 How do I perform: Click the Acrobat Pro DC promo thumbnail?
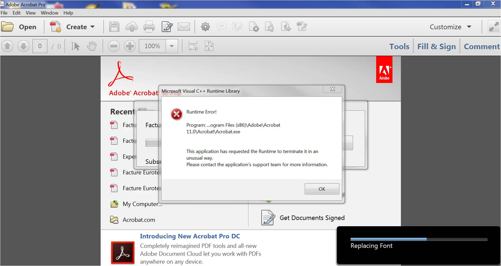tap(123, 253)
